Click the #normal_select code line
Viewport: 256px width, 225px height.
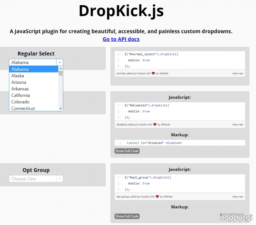151,54
